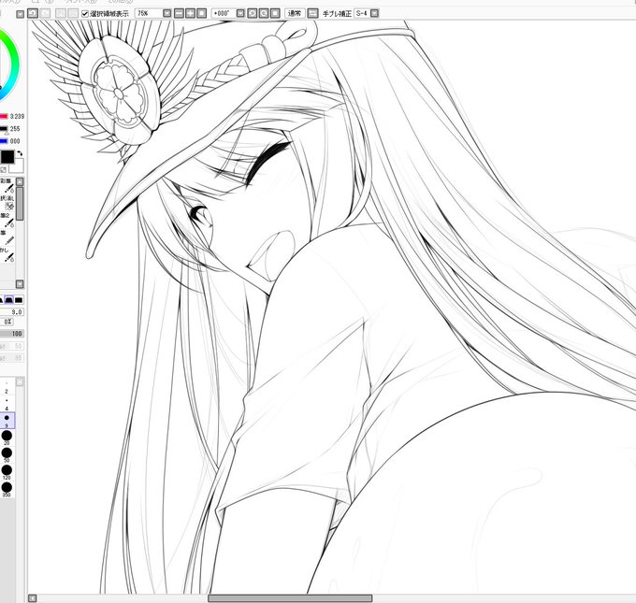Select brush size 20 preset
Screen dimensions: 636x603
[x=7, y=438]
